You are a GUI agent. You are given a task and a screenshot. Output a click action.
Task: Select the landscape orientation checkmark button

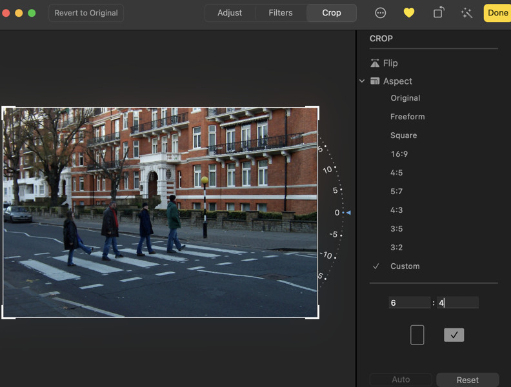(454, 335)
